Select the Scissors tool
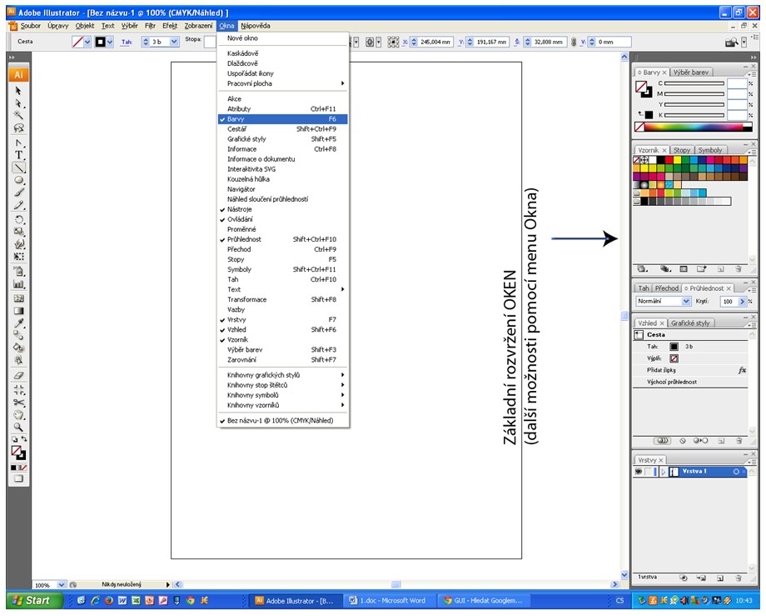766x616 pixels. pyautogui.click(x=18, y=403)
